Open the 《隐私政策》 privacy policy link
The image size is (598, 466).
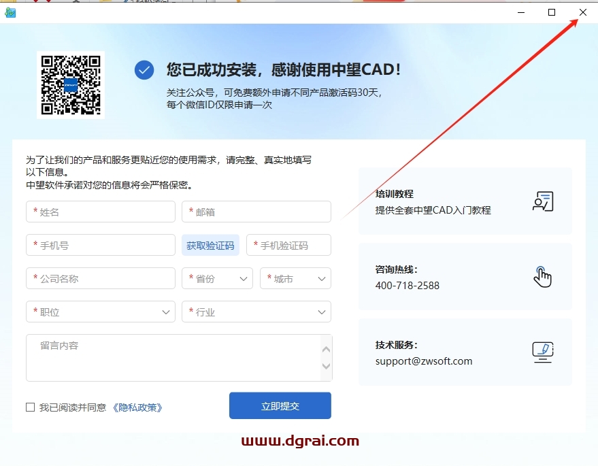click(x=137, y=407)
